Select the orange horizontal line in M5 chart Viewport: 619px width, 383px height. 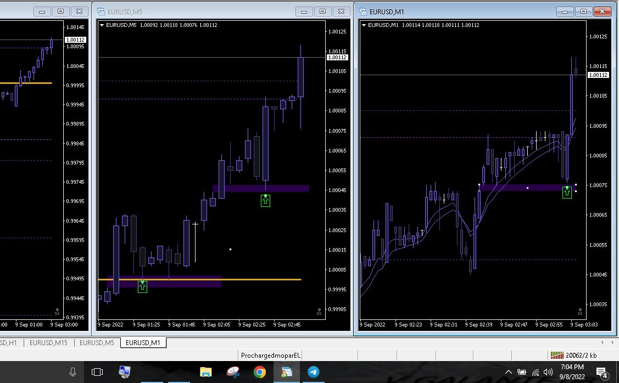click(200, 279)
